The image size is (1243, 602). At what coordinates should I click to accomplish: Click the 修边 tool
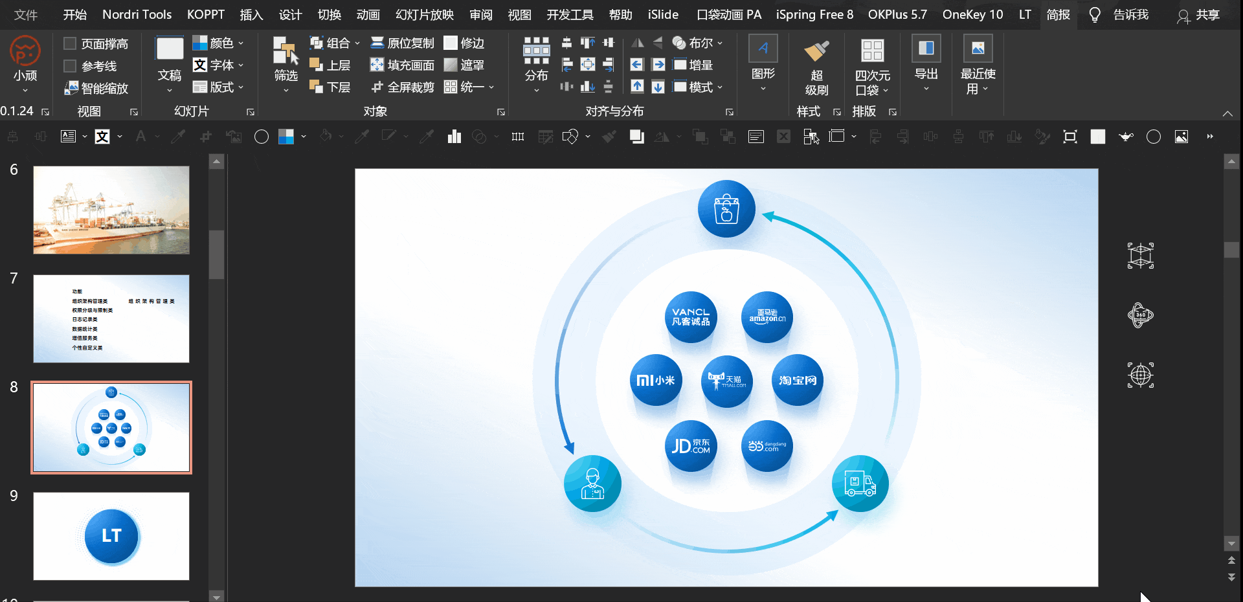tap(464, 43)
